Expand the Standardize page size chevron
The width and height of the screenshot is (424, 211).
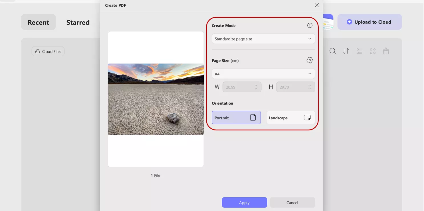[310, 39]
